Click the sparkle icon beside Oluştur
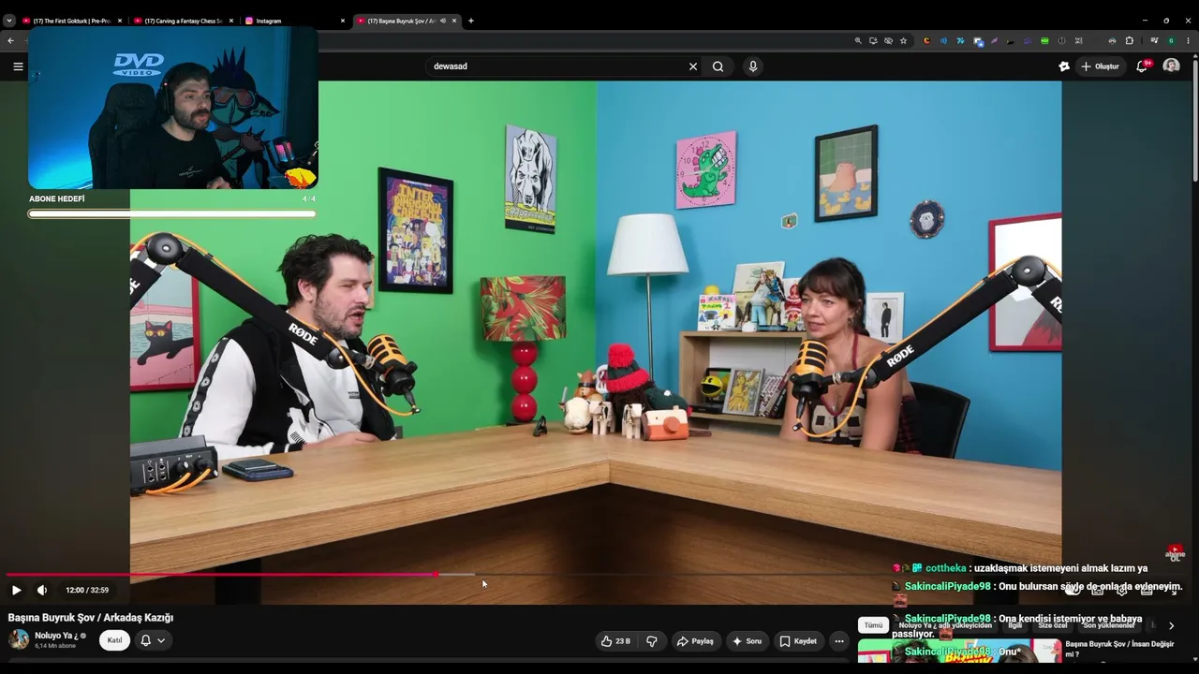 click(x=1063, y=66)
